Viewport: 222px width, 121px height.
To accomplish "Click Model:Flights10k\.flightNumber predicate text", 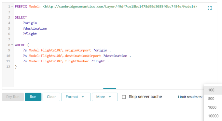I will (59, 61).
